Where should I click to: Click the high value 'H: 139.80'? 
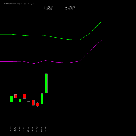tap(70, 7)
